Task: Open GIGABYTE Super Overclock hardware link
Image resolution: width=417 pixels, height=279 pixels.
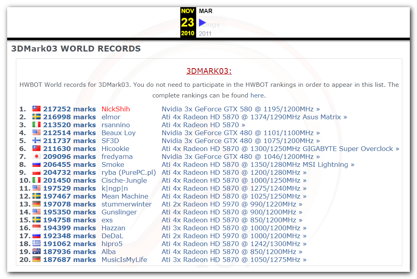Action: pos(280,149)
